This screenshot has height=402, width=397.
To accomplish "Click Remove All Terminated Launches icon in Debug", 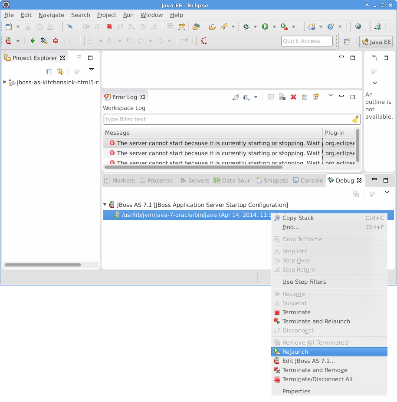I will pyautogui.click(x=356, y=194).
